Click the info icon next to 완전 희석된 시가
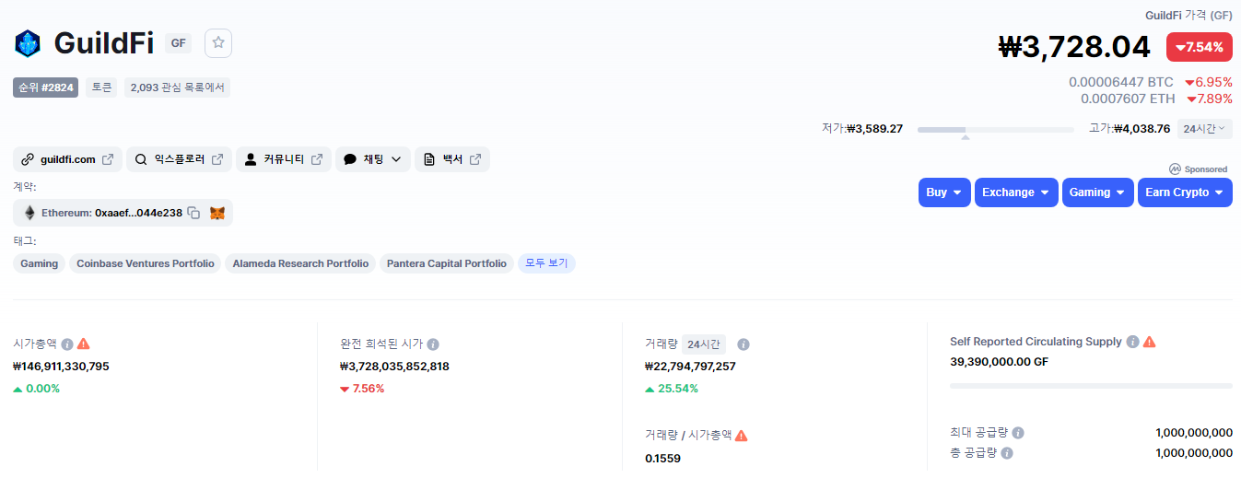 pos(433,344)
